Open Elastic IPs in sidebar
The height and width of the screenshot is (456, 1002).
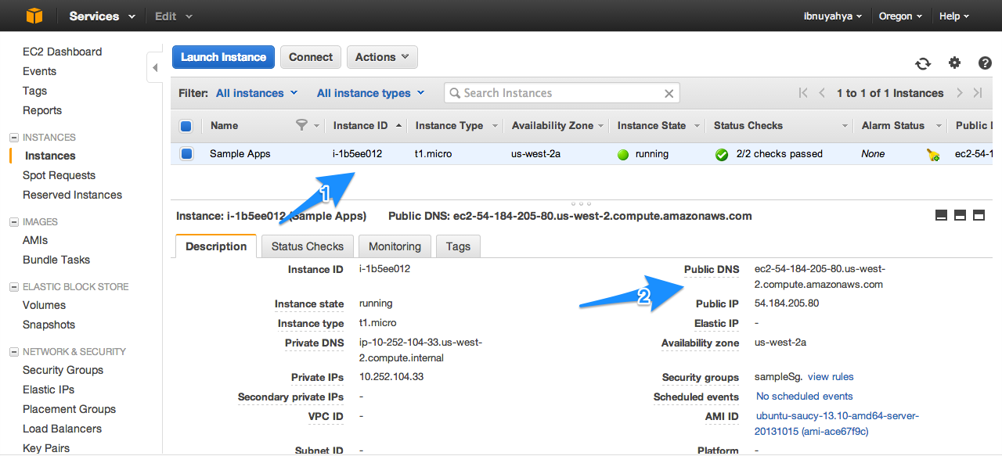pyautogui.click(x=49, y=390)
